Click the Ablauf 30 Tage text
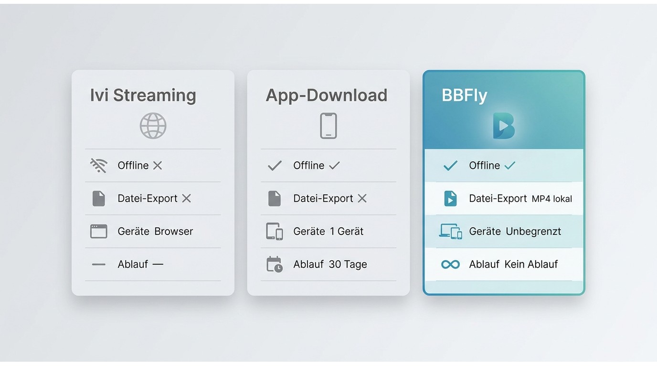The image size is (657, 366). point(330,264)
